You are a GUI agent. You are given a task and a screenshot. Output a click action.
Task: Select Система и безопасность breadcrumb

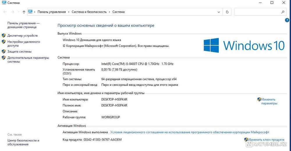click(89, 12)
